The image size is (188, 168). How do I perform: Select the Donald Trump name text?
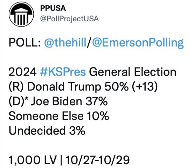pyautogui.click(x=64, y=87)
